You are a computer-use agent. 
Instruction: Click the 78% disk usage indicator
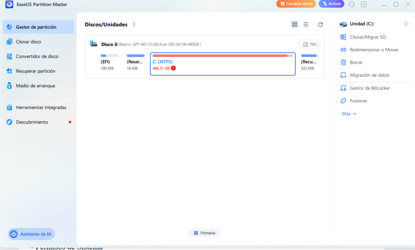point(309,45)
